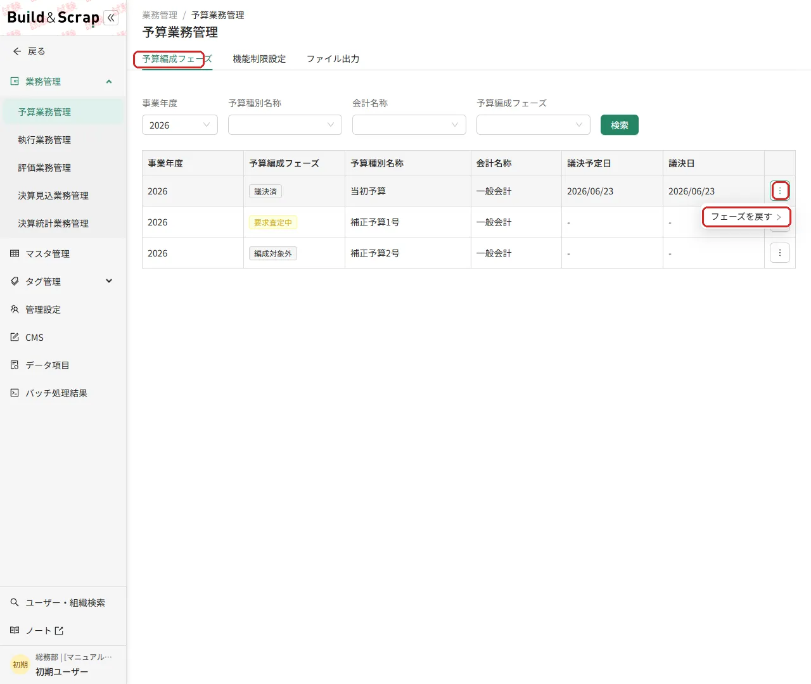Click the 予算業務管理 page heading
The width and height of the screenshot is (811, 684).
(x=180, y=32)
